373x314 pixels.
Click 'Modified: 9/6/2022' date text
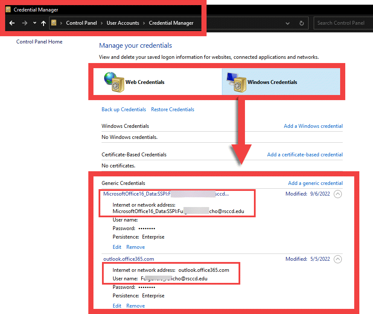pos(308,194)
